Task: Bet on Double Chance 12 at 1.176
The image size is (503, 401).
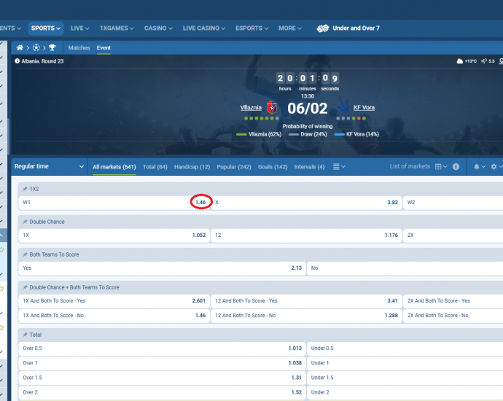Action: [306, 235]
